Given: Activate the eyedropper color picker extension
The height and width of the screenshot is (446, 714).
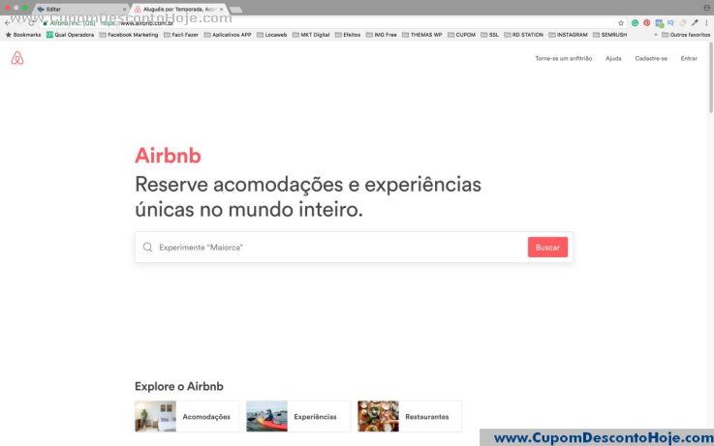Looking at the screenshot, I should point(695,22).
